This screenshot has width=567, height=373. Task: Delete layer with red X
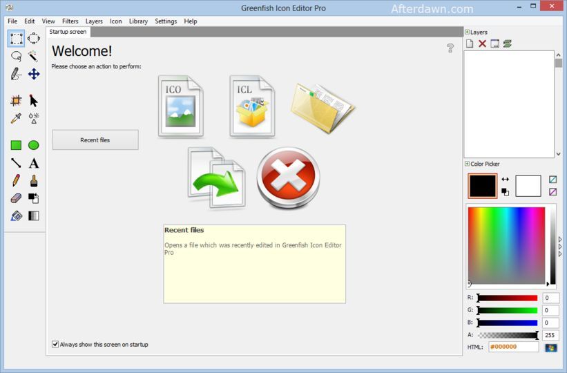coord(482,44)
